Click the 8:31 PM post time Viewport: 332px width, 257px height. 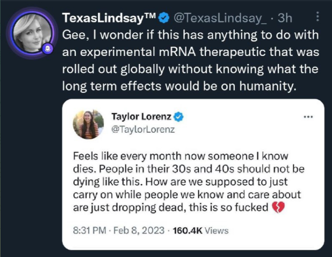tap(90, 230)
